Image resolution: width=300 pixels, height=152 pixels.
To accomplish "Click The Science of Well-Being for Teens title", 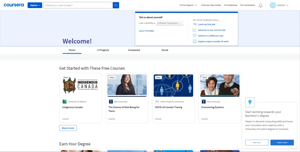I will (x=124, y=109).
